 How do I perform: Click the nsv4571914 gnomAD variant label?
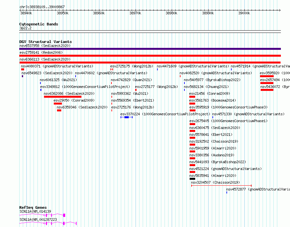(x=260, y=66)
